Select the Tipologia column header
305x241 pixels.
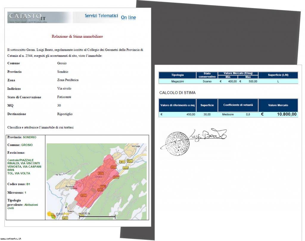[178, 75]
